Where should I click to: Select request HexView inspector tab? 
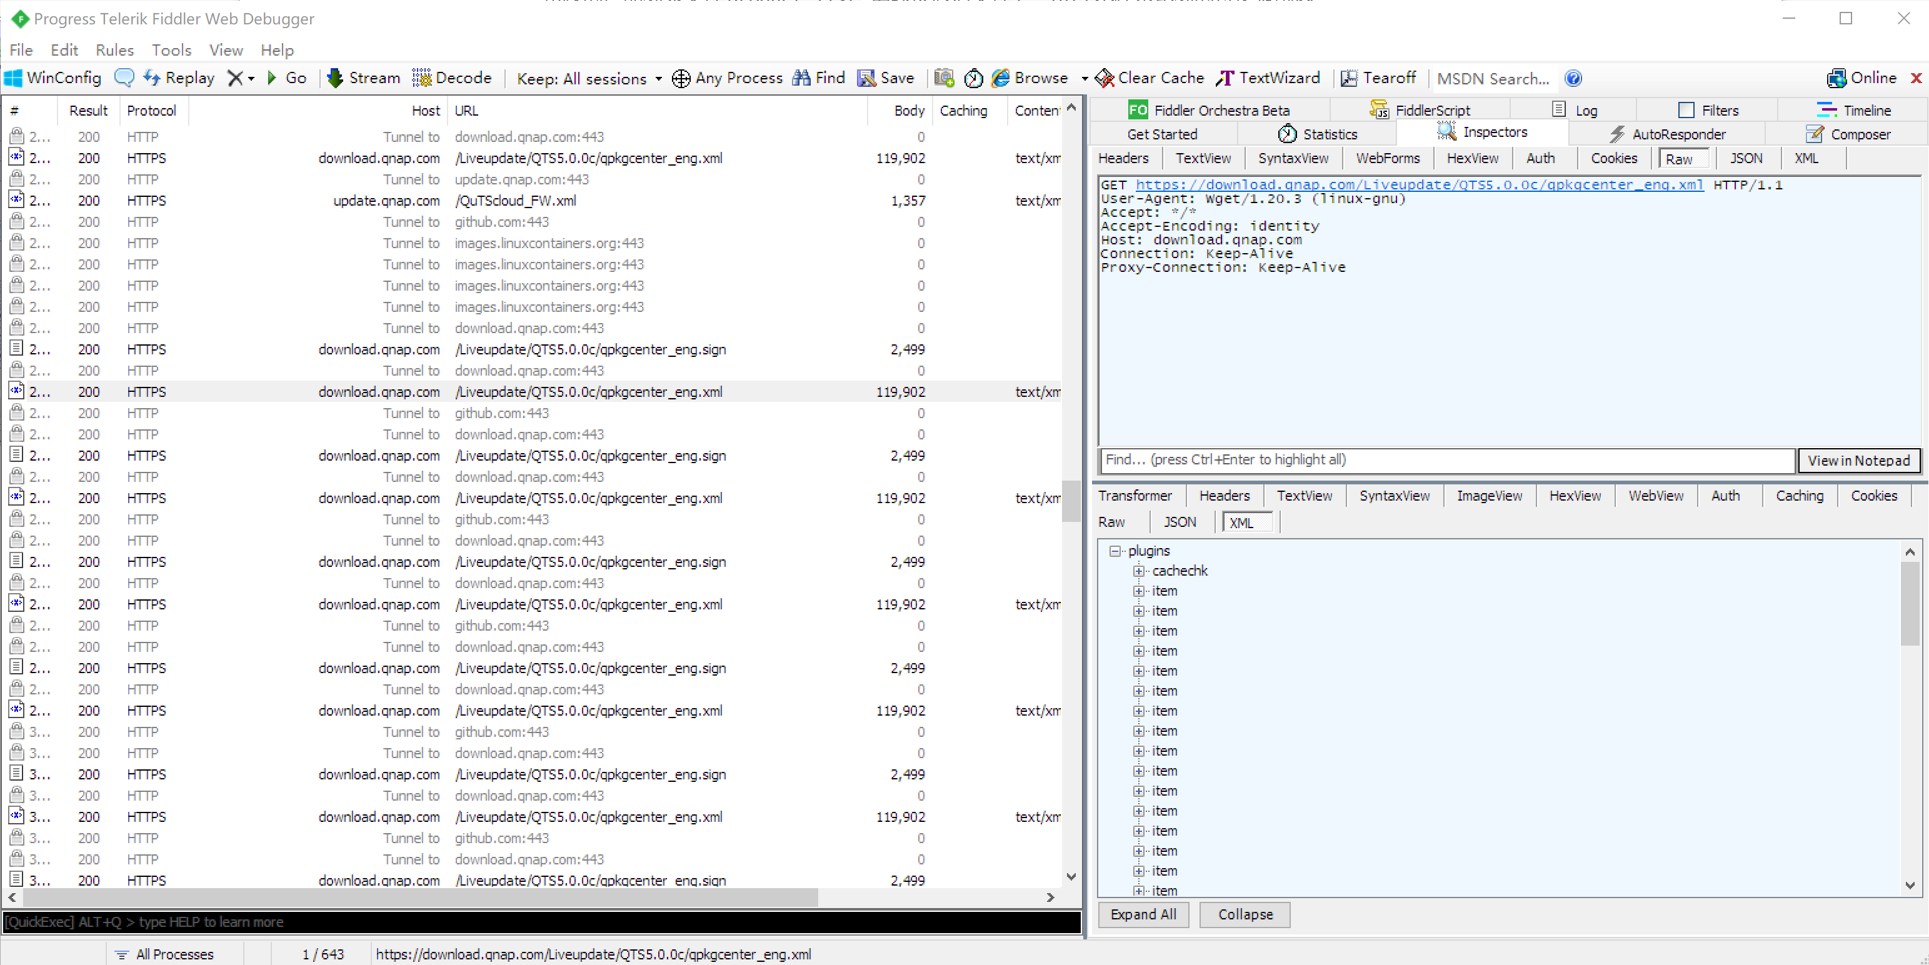click(1472, 158)
